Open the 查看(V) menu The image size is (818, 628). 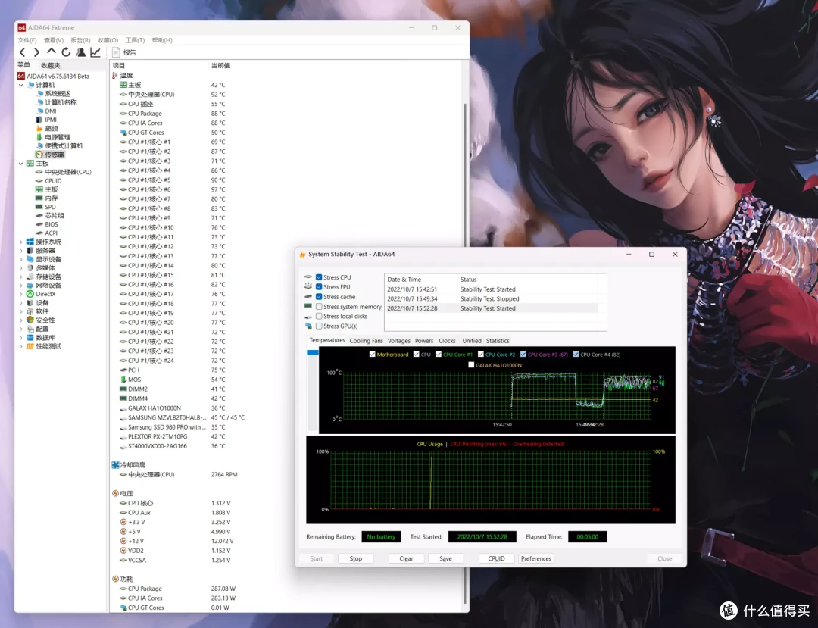point(54,40)
